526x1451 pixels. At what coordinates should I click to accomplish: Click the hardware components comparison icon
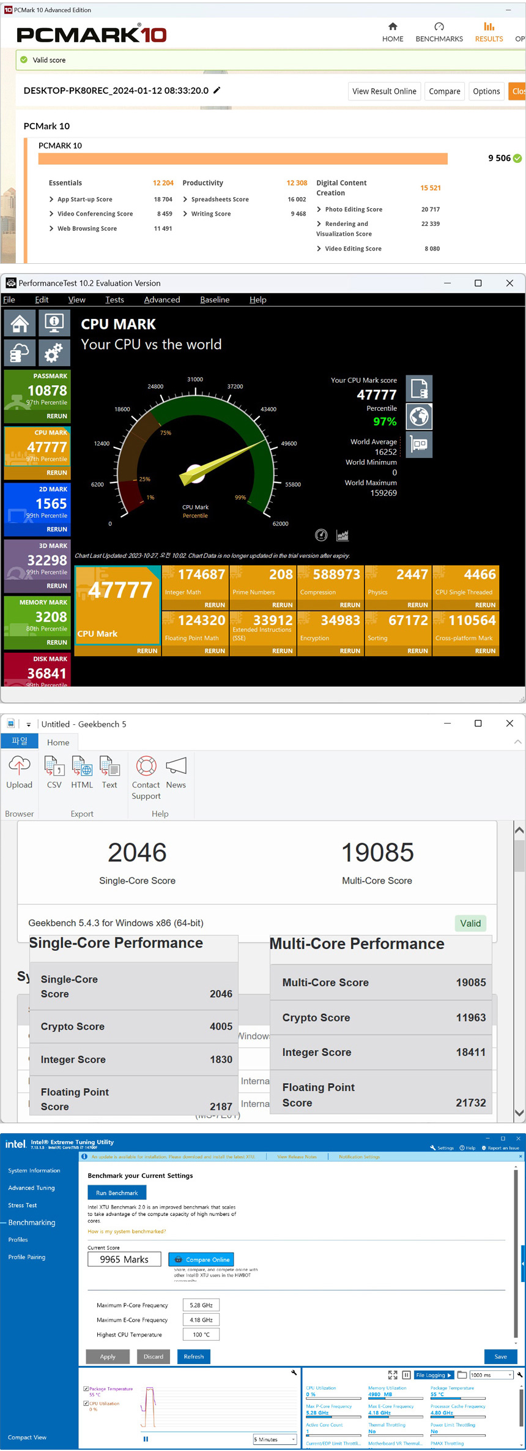tap(419, 444)
